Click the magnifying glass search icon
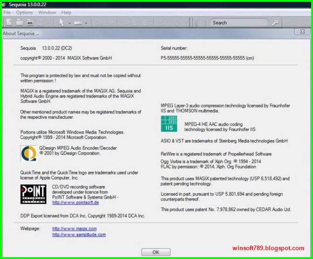 pos(276,22)
